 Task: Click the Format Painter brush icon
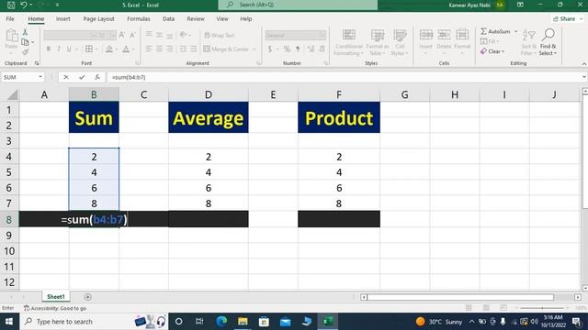(x=25, y=52)
